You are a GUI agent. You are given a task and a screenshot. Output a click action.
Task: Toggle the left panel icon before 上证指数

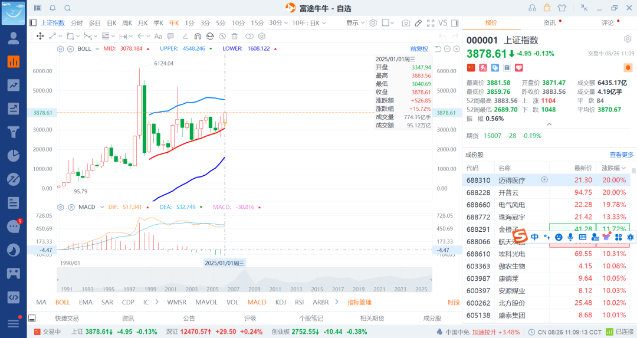pyautogui.click(x=33, y=23)
